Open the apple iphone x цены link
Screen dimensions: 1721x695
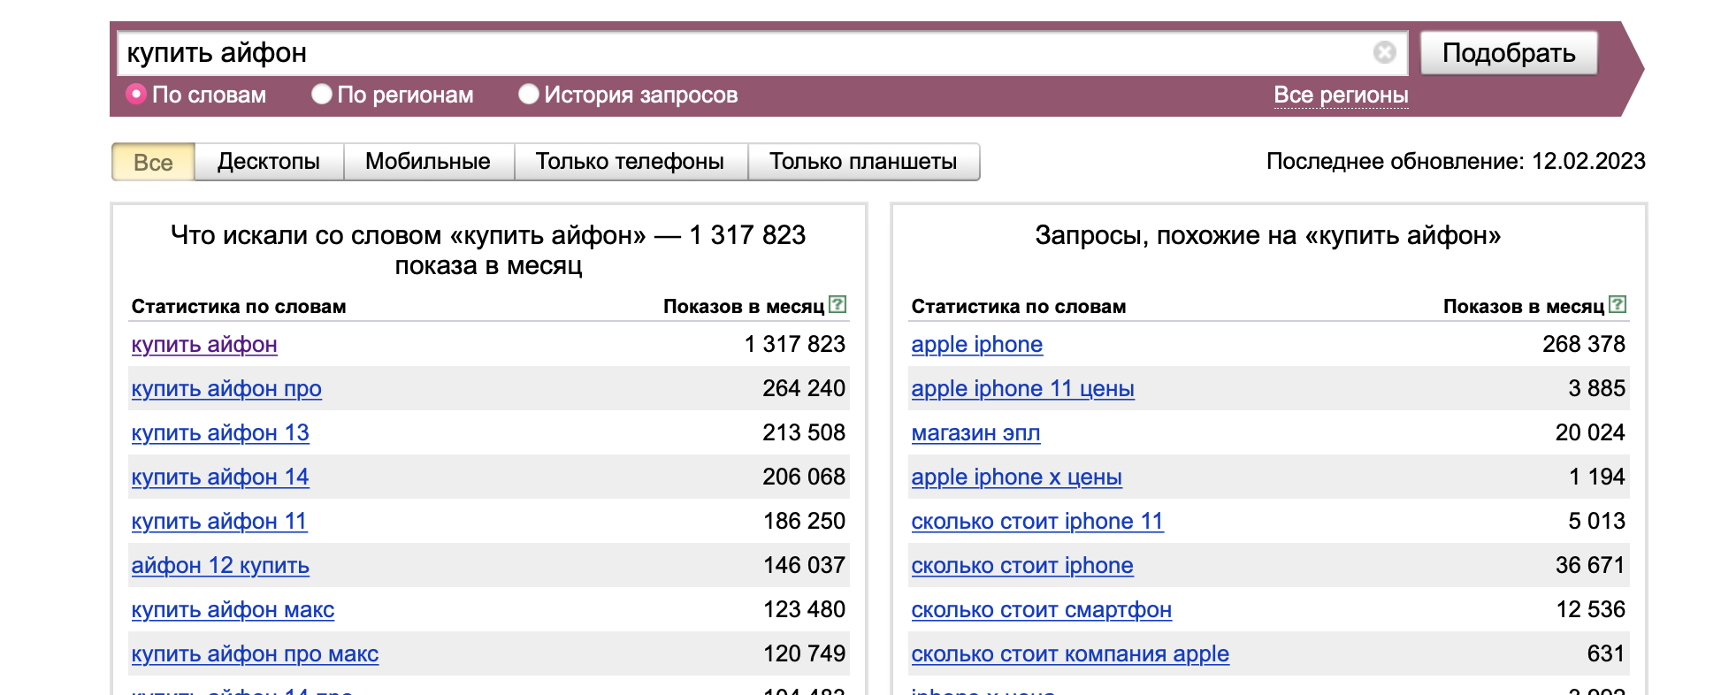tap(1016, 477)
